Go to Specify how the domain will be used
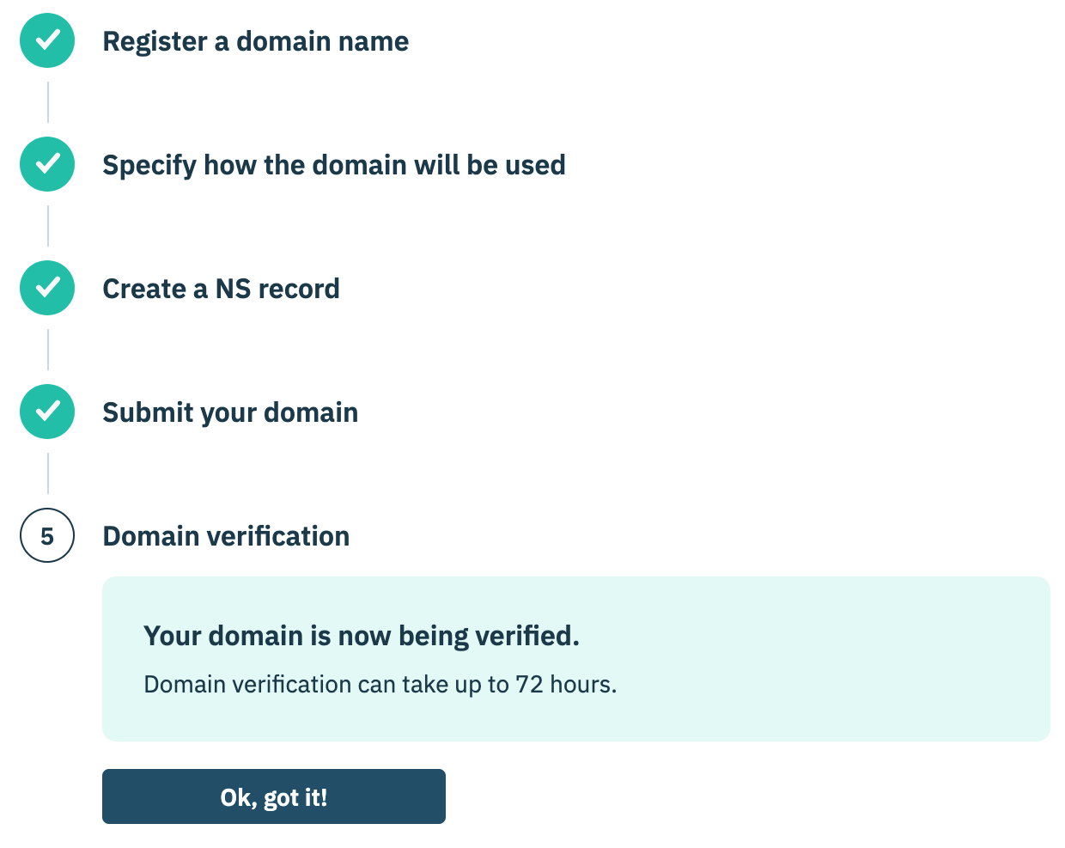The image size is (1065, 848). coord(333,165)
